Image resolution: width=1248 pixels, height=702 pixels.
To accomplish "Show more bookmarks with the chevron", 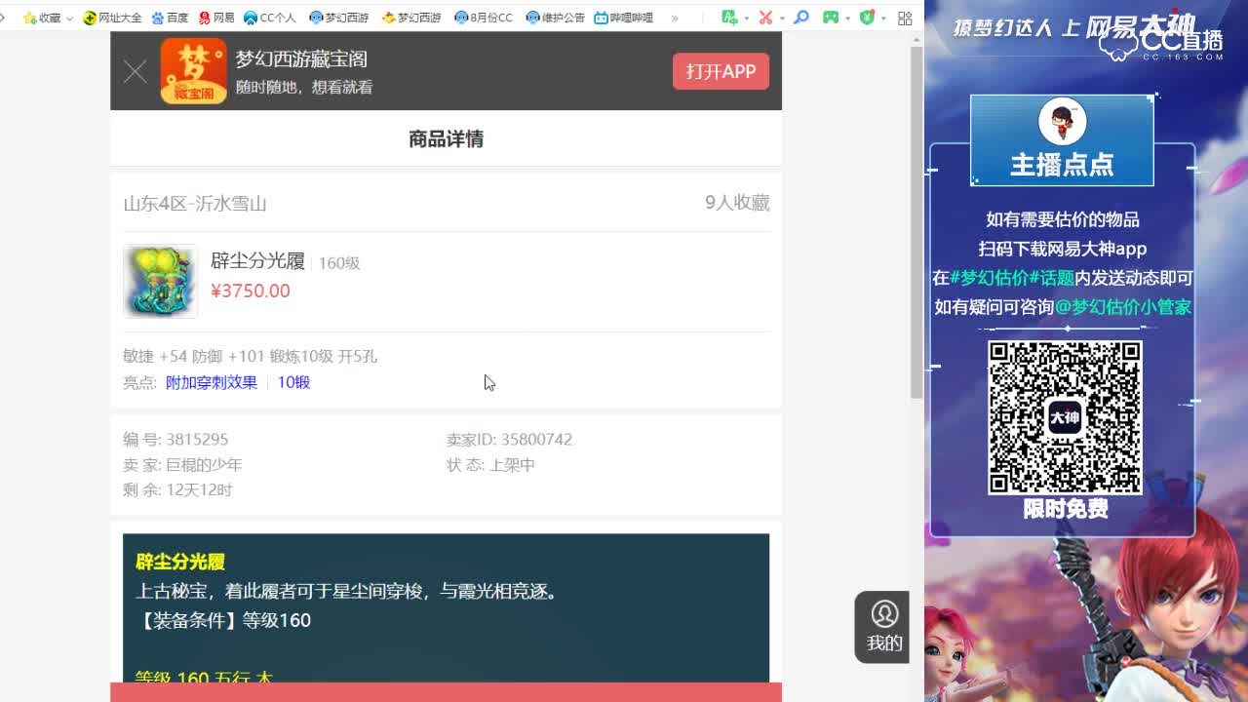I will tap(674, 18).
